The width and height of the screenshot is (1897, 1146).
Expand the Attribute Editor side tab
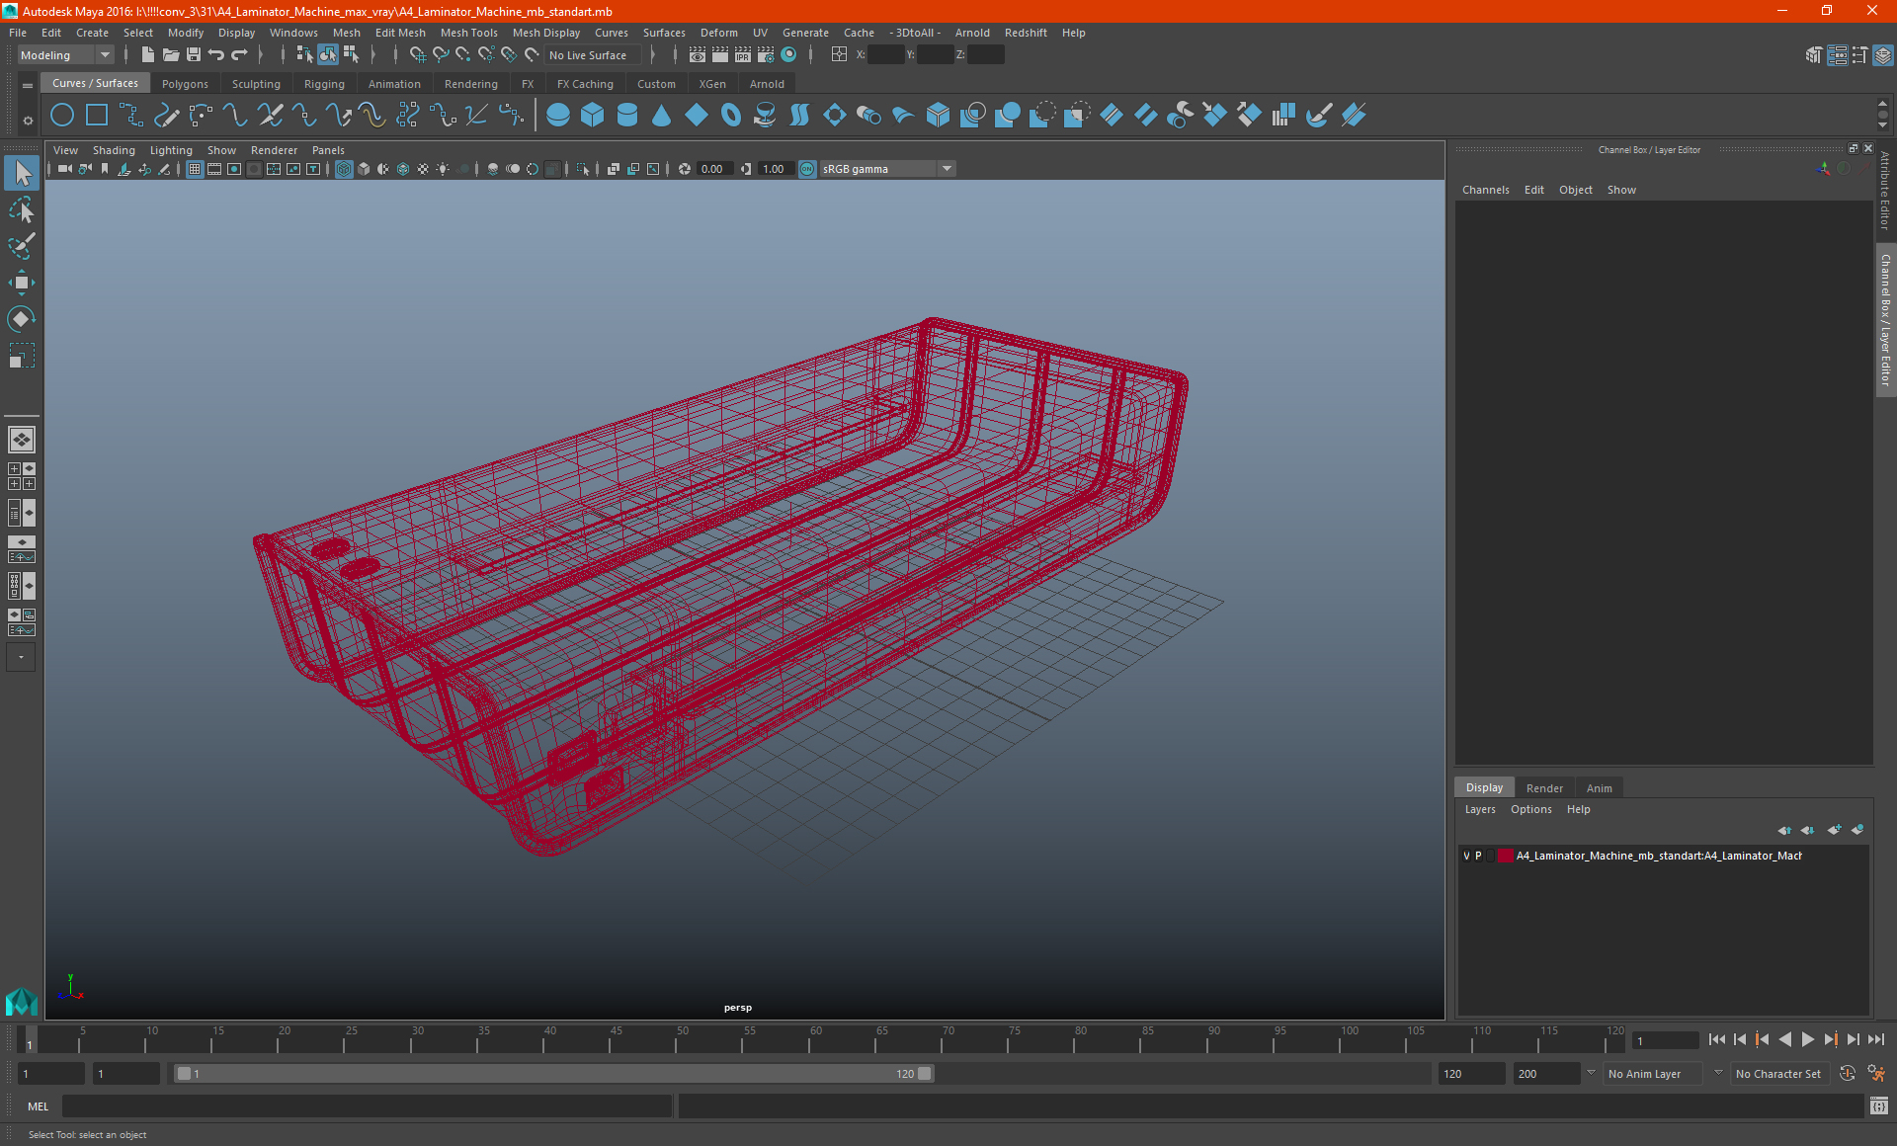[x=1885, y=191]
